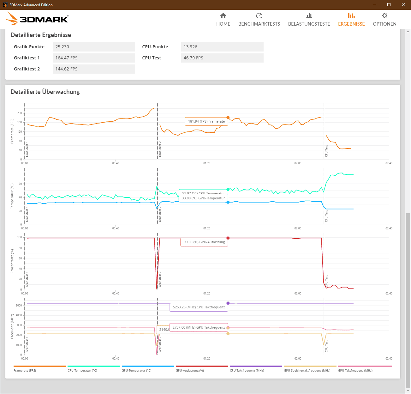Image resolution: width=411 pixels, height=394 pixels.
Task: Click the scrollbar up arrow
Action: (408, 32)
